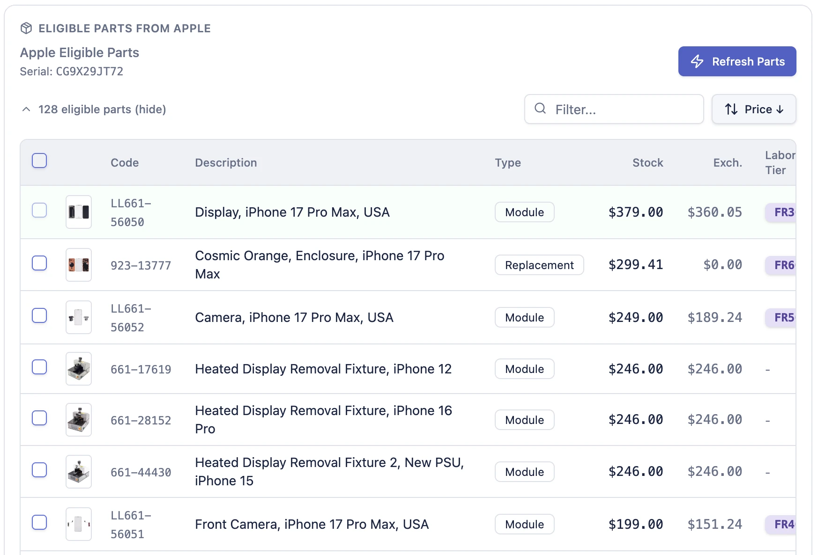This screenshot has width=818, height=555.
Task: Click the Code column header
Action: tap(125, 163)
